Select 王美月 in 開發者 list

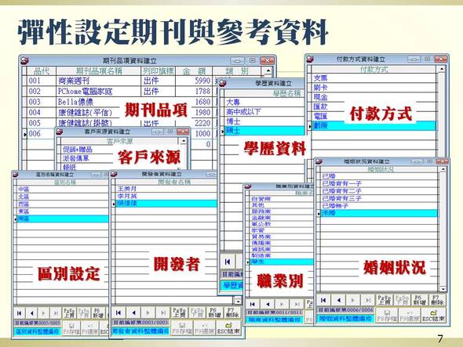(x=166, y=189)
